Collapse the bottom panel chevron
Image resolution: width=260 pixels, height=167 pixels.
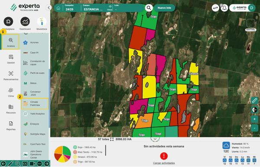tap(155, 139)
